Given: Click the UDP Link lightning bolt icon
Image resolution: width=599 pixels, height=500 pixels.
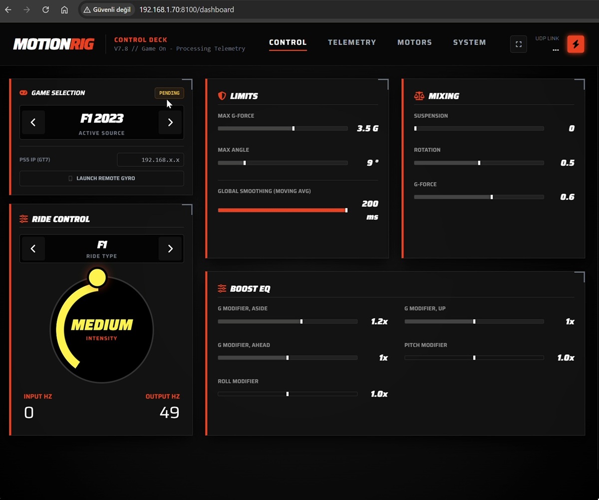Looking at the screenshot, I should point(576,44).
